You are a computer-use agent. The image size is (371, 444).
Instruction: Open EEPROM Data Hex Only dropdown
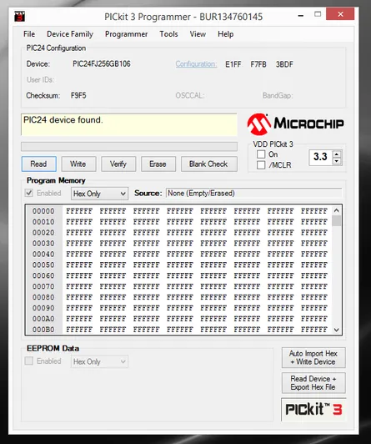(x=99, y=361)
